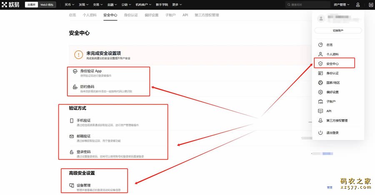Viewport: 375px width, 195px height.
Task: Click into the search input field
Action: click(308, 5)
